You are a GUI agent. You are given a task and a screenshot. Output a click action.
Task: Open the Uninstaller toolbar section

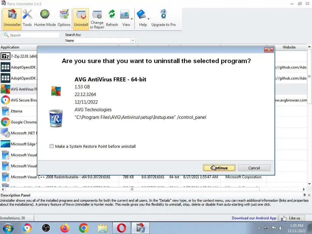12,19
